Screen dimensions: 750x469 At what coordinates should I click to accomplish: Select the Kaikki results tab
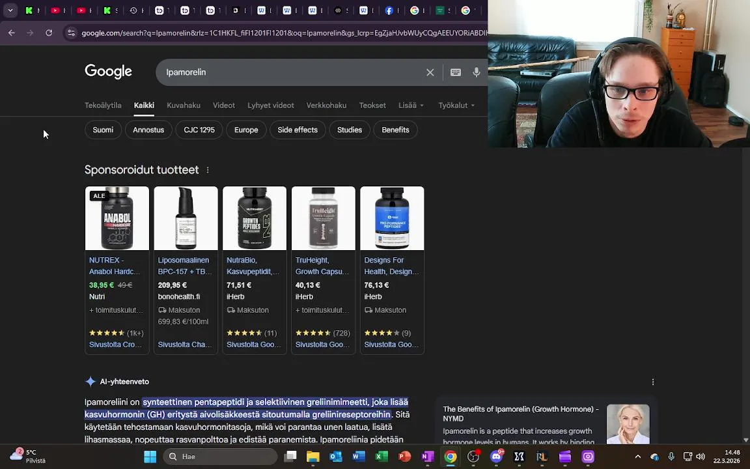pos(144,106)
